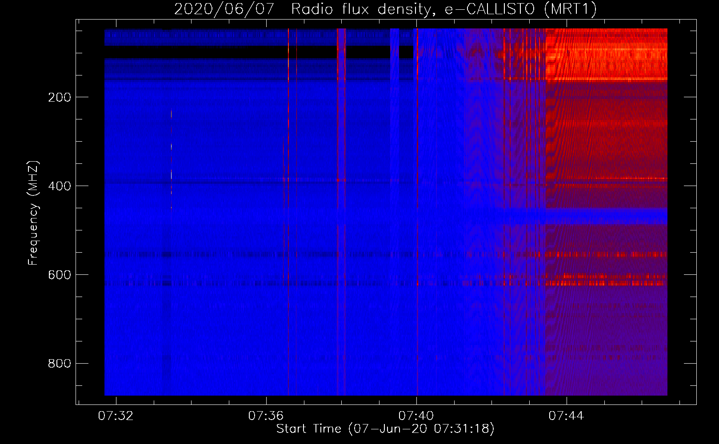
Task: Click the 400 frequency tick label
Action: click(x=60, y=186)
